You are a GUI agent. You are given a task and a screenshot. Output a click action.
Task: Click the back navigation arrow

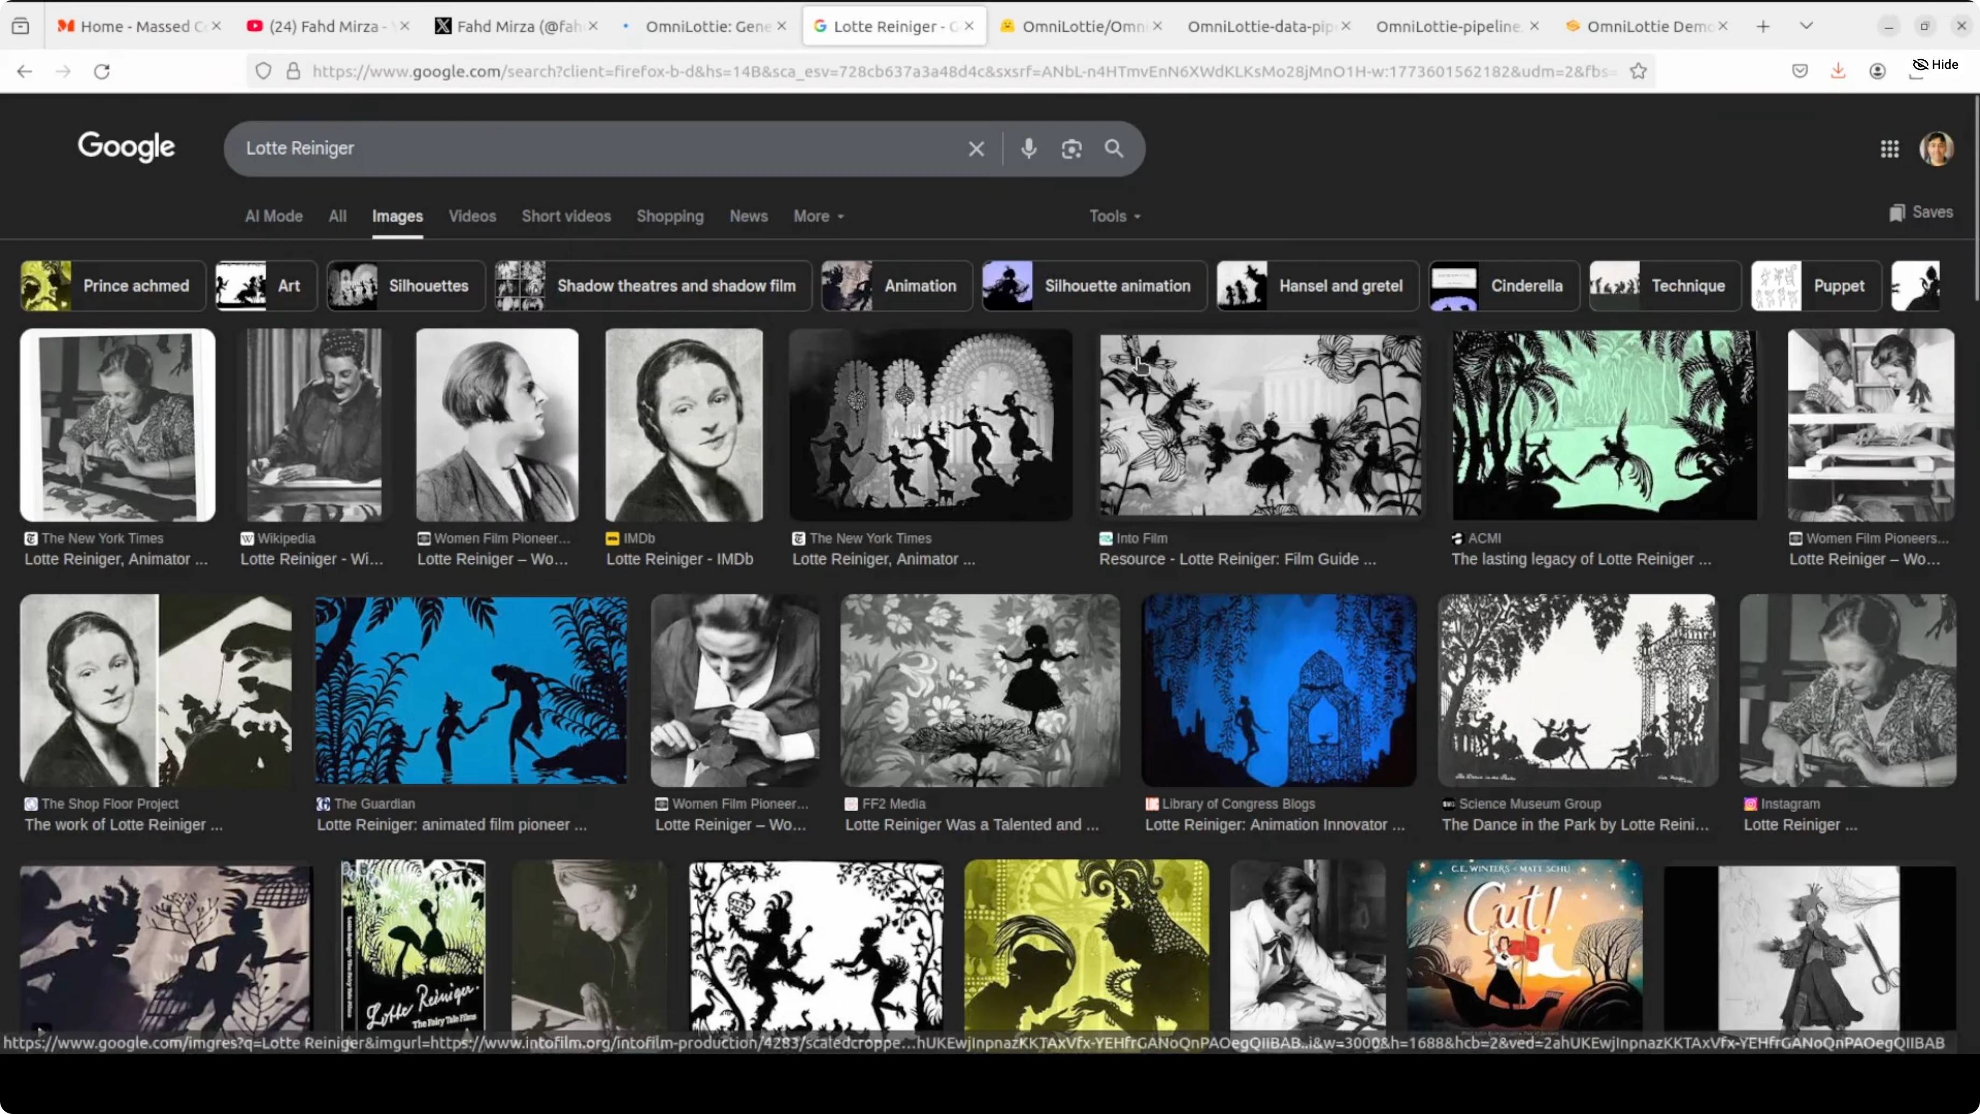coord(25,70)
